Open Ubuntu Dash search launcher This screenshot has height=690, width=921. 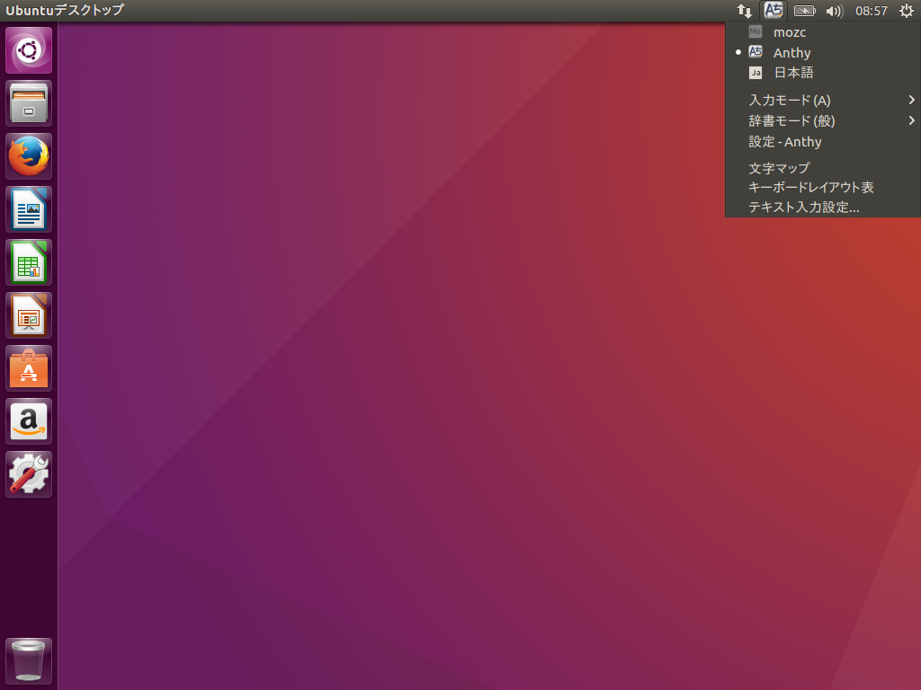[29, 50]
